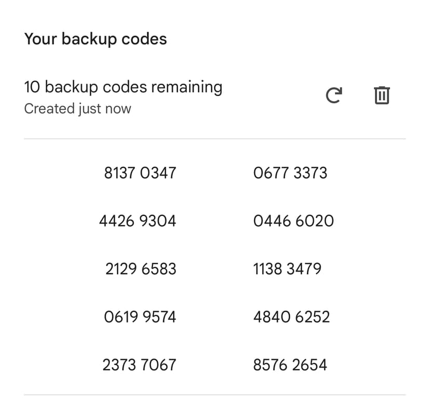Click the Your backup codes heading
Screen dimensions: 430x403
[96, 38]
